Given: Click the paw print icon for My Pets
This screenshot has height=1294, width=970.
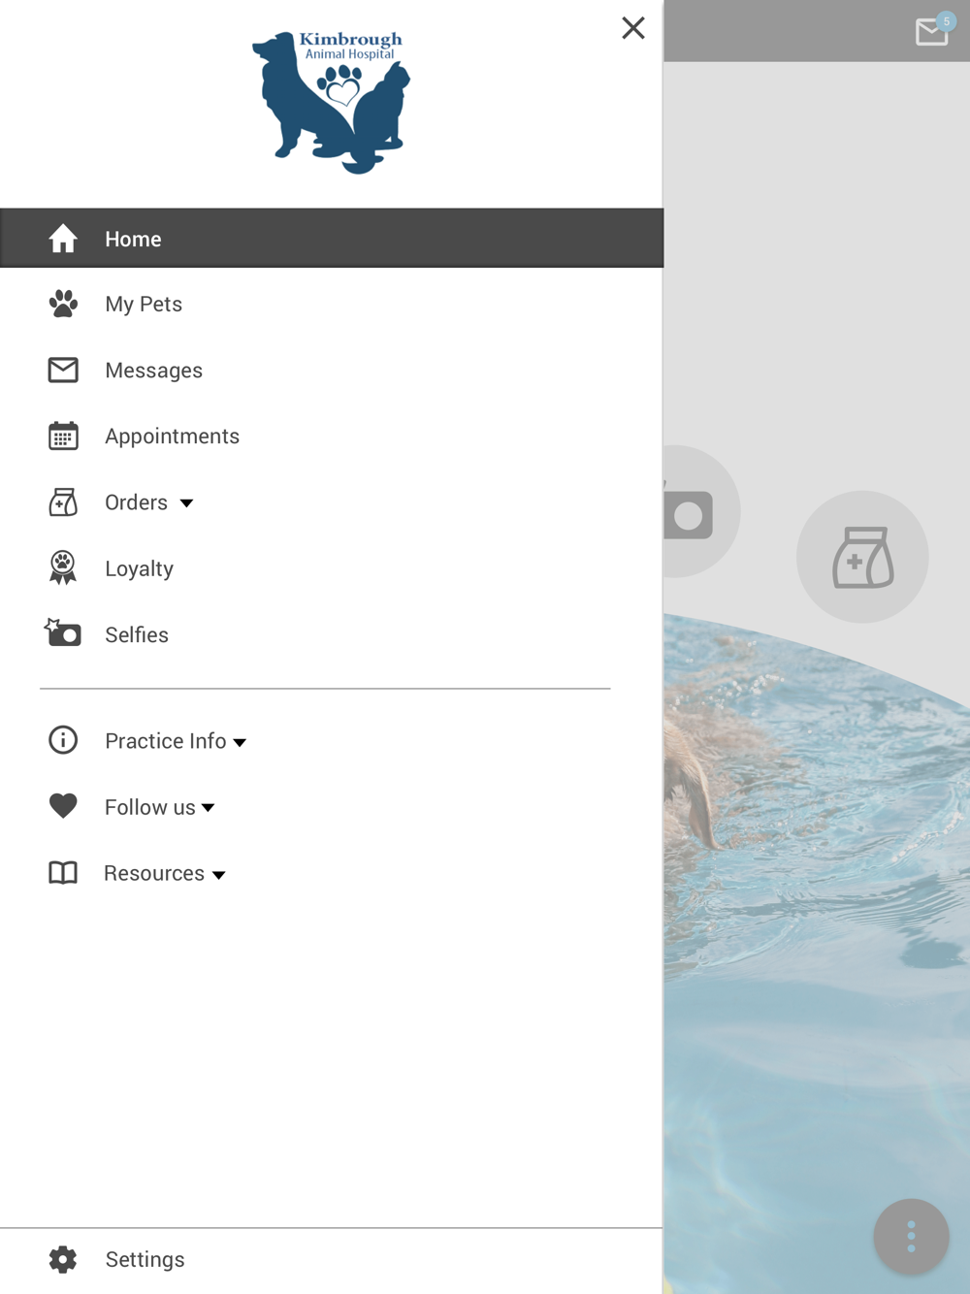Looking at the screenshot, I should (63, 304).
